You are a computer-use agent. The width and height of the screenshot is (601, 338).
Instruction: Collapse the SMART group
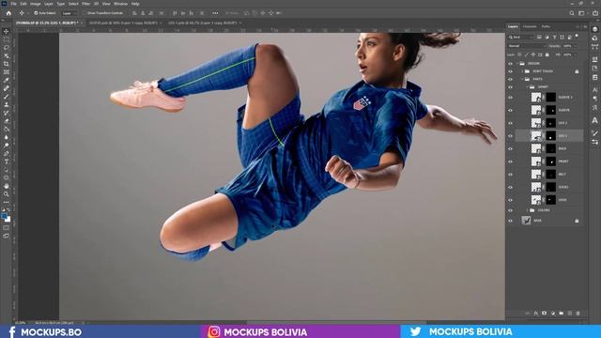[527, 87]
